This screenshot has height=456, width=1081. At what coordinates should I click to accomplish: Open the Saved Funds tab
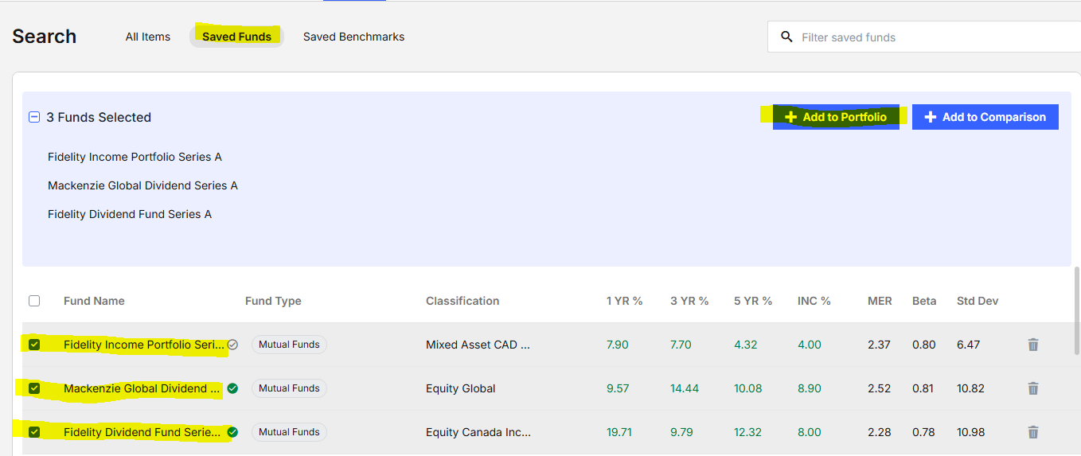236,37
